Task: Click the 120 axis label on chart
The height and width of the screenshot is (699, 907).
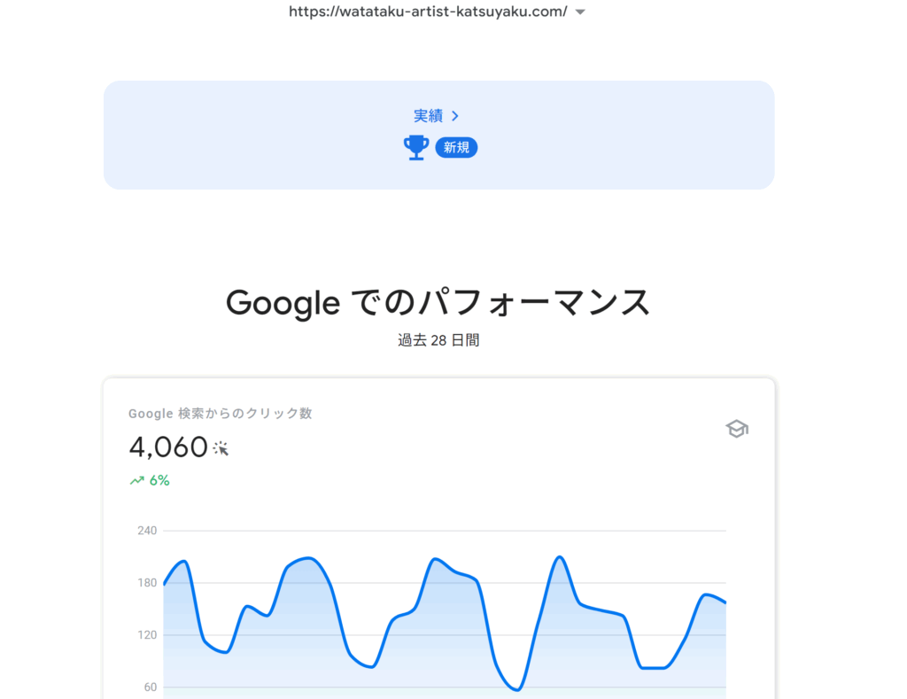Action: [x=147, y=635]
